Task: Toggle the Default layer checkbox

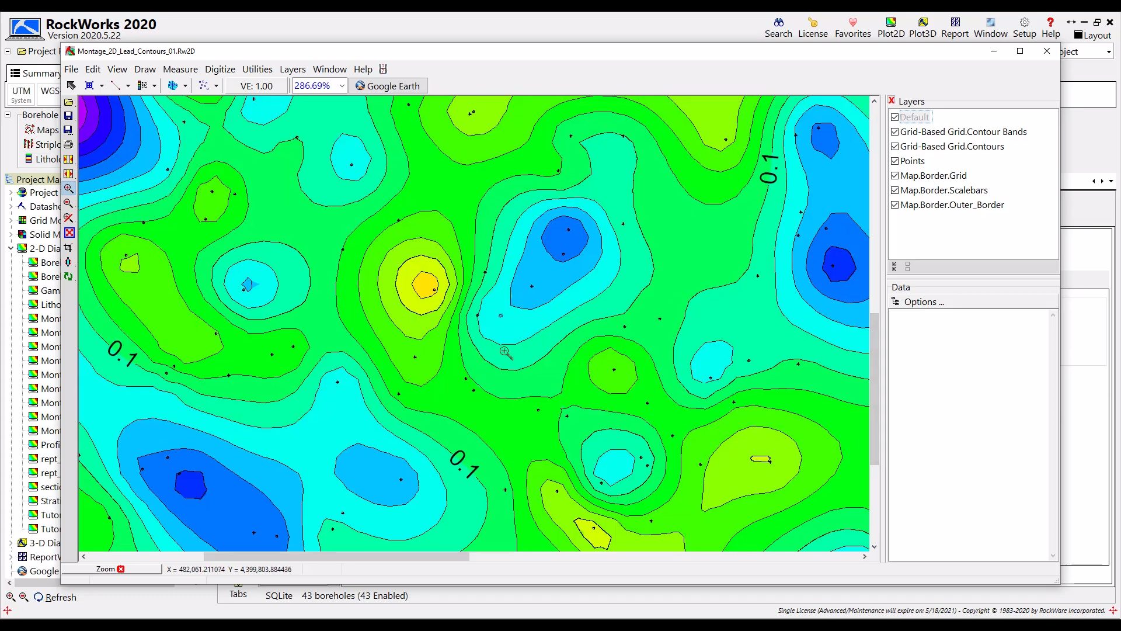Action: (894, 117)
